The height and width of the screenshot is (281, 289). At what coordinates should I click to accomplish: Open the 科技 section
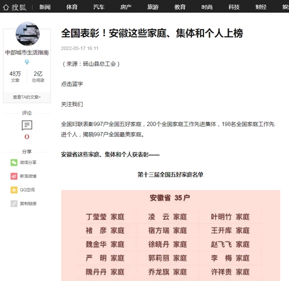tap(234, 7)
